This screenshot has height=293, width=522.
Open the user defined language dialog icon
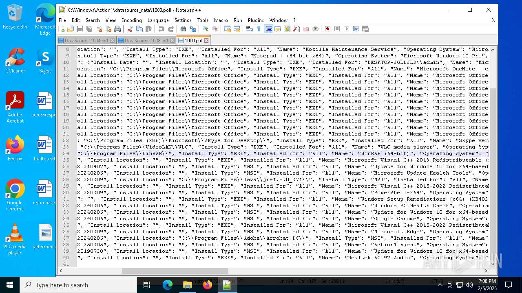pyautogui.click(x=278, y=29)
